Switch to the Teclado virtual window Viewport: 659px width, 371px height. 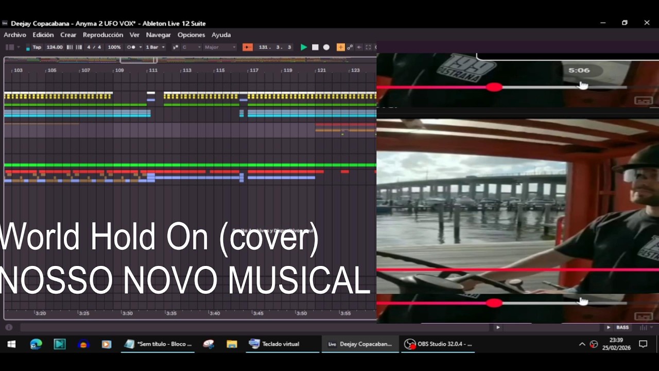[x=282, y=344]
